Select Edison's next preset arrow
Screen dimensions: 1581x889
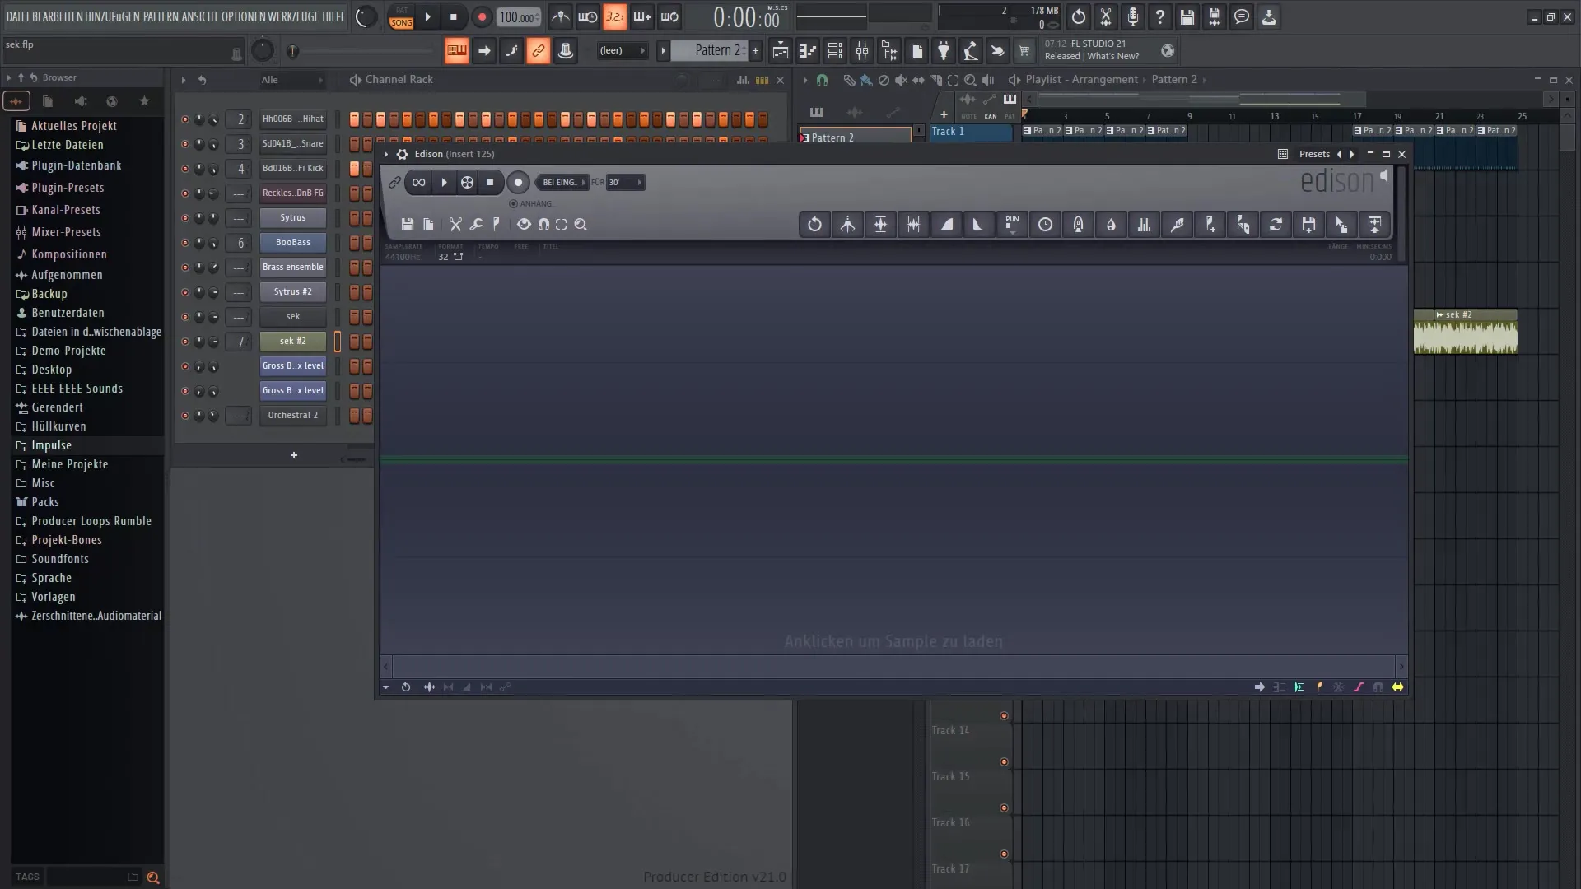(1352, 154)
